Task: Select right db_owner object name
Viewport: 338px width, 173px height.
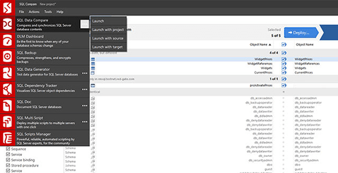Action: click(x=302, y=156)
